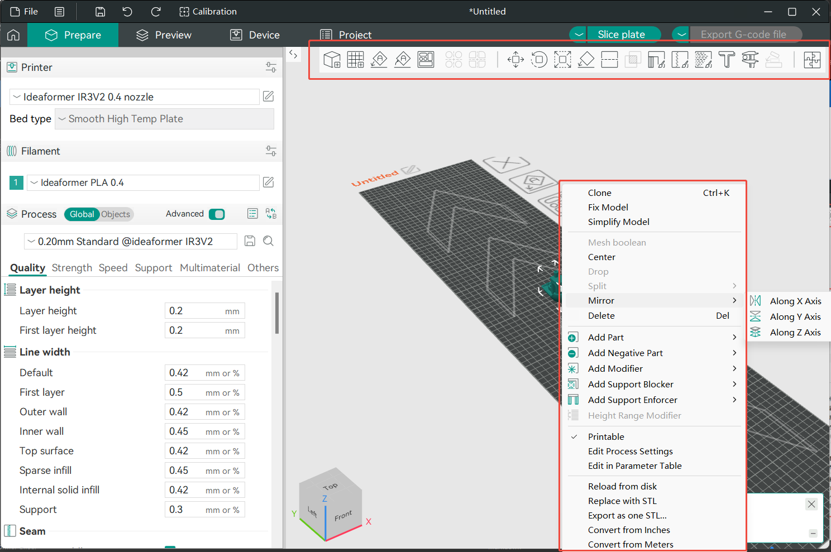Select the Measure caliper tool
This screenshot has height=552, width=831.
coord(750,59)
